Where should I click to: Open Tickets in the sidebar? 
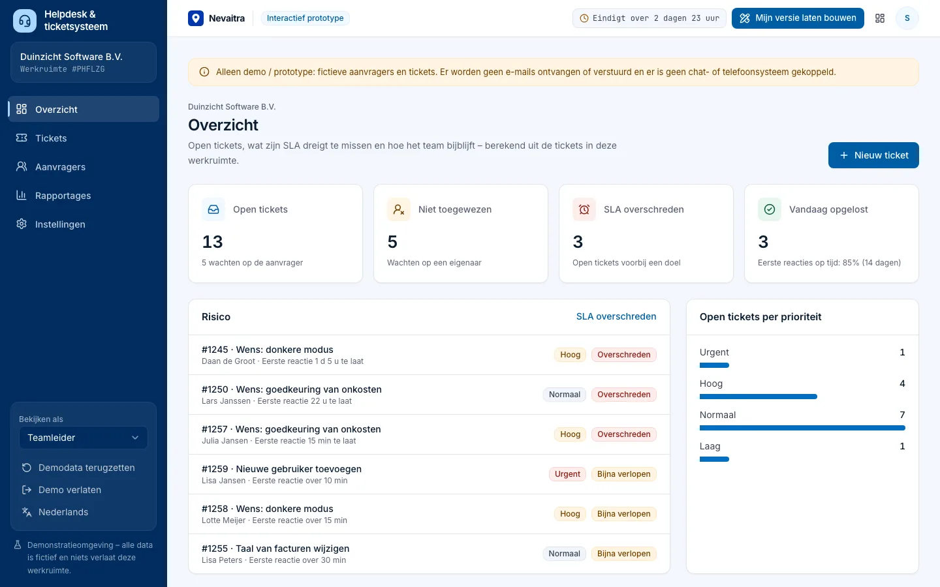[x=84, y=138]
